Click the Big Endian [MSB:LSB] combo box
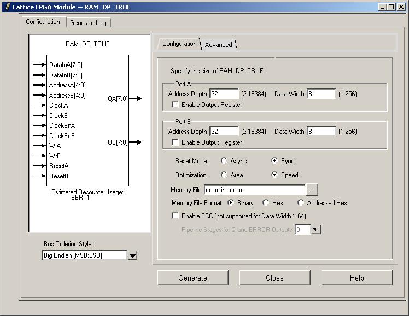 click(x=85, y=255)
